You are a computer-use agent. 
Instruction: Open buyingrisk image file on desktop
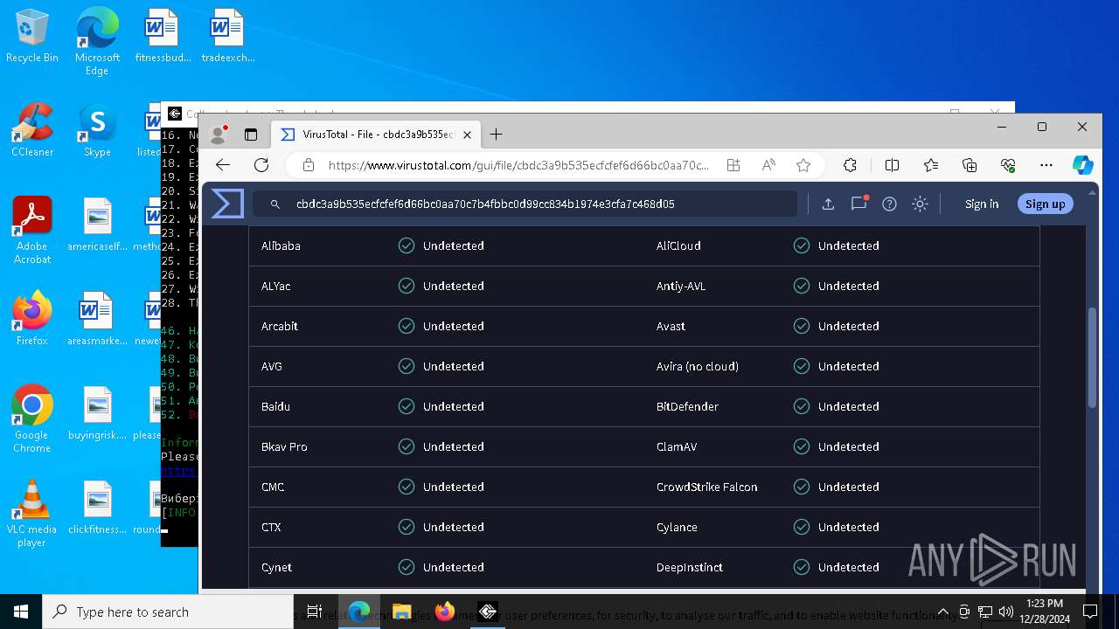tap(97, 413)
